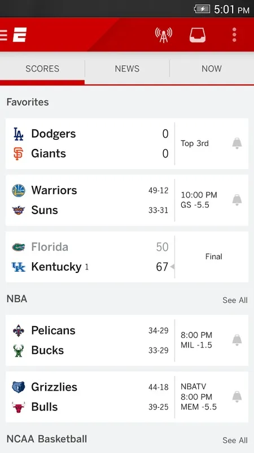
Task: Click the Kentucky Wildcats UK logo
Action: [19, 267]
